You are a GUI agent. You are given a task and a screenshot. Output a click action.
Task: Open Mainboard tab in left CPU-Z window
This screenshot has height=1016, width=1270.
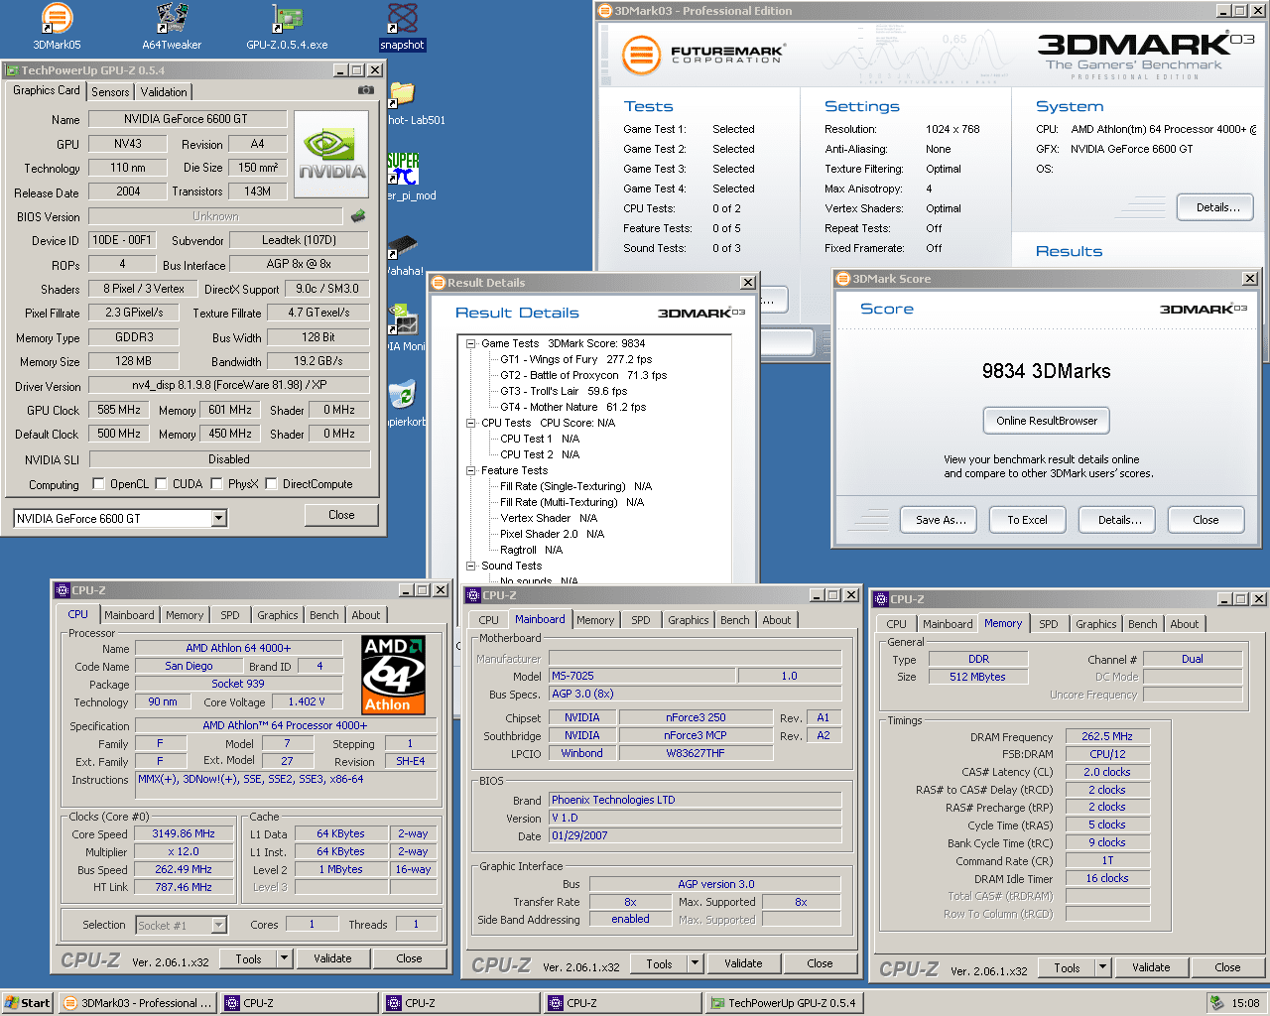(129, 615)
